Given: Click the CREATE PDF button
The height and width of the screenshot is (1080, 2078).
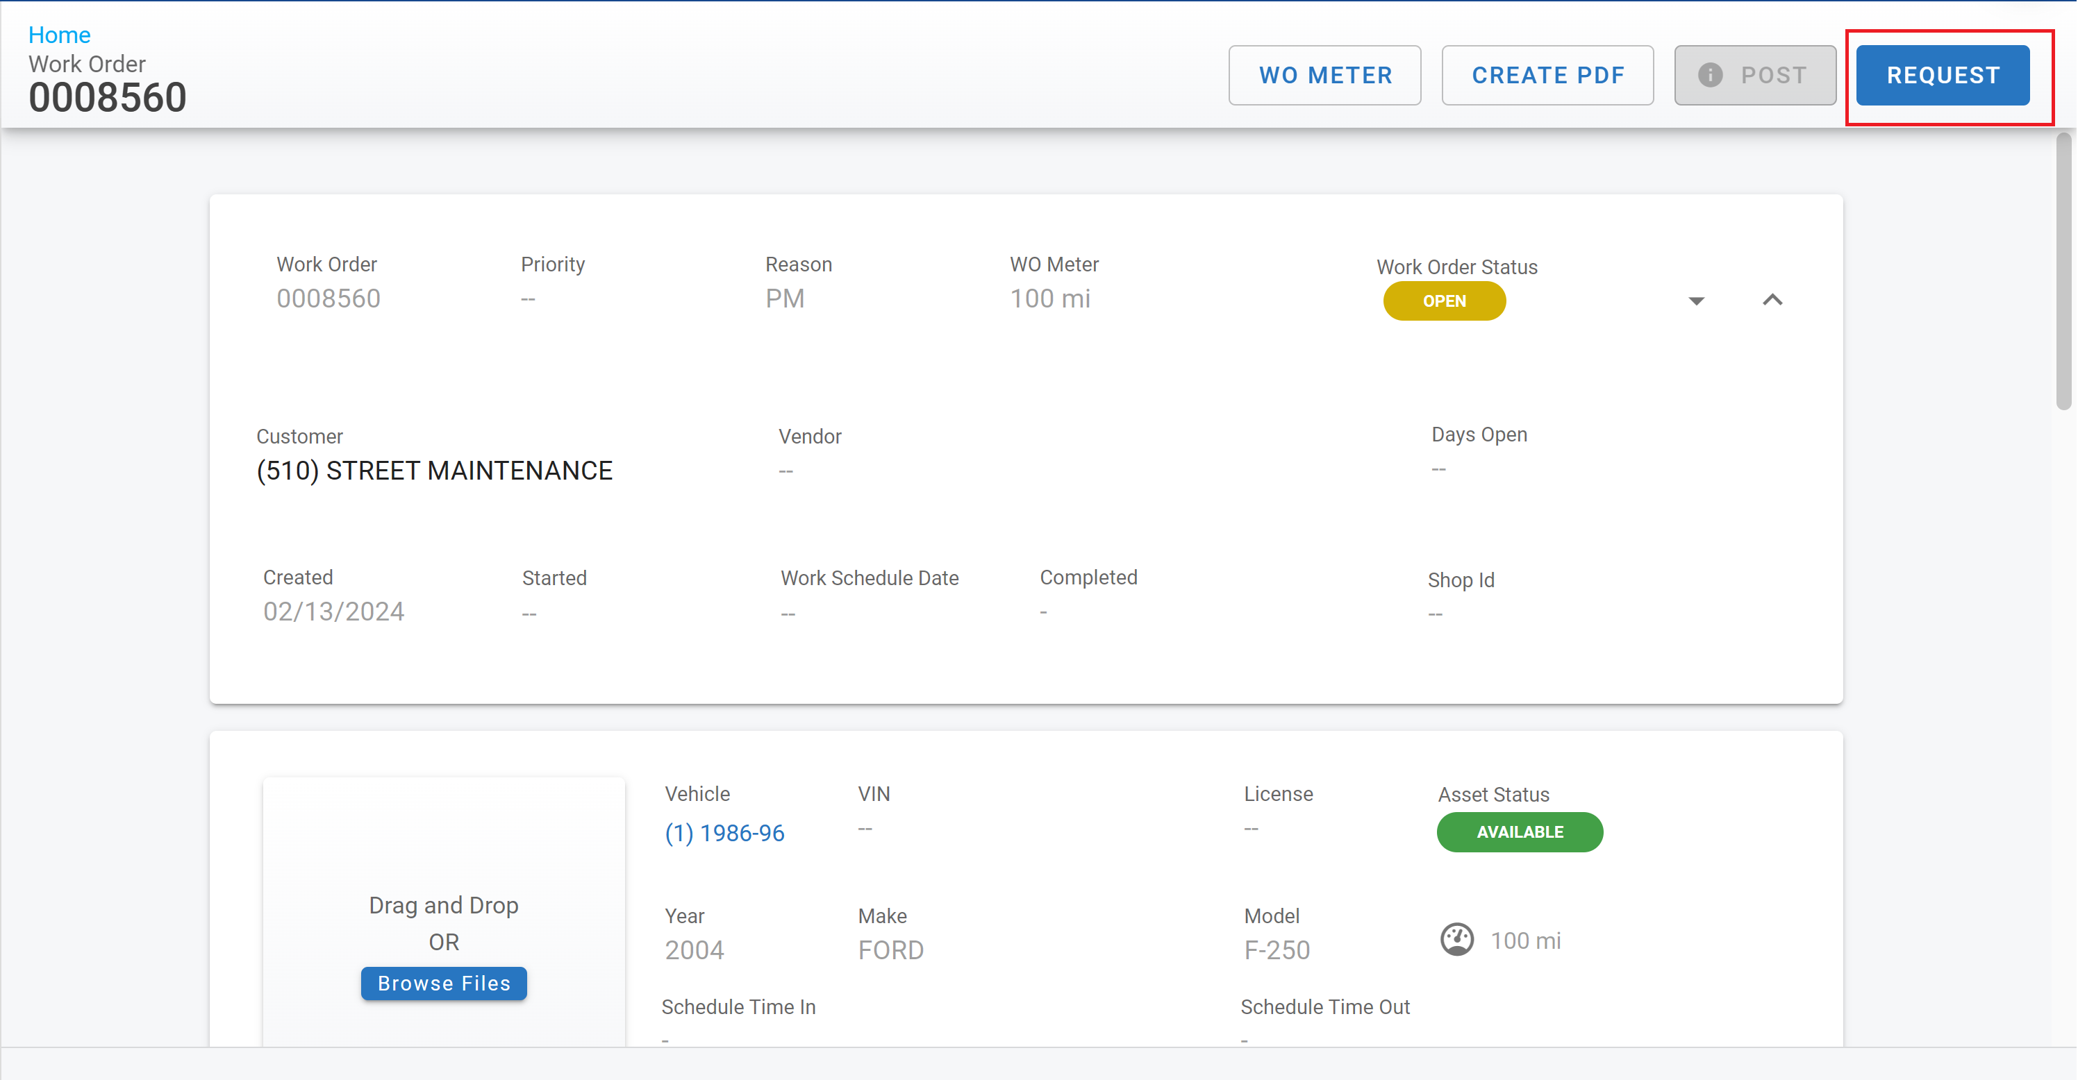Looking at the screenshot, I should pyautogui.click(x=1547, y=75).
